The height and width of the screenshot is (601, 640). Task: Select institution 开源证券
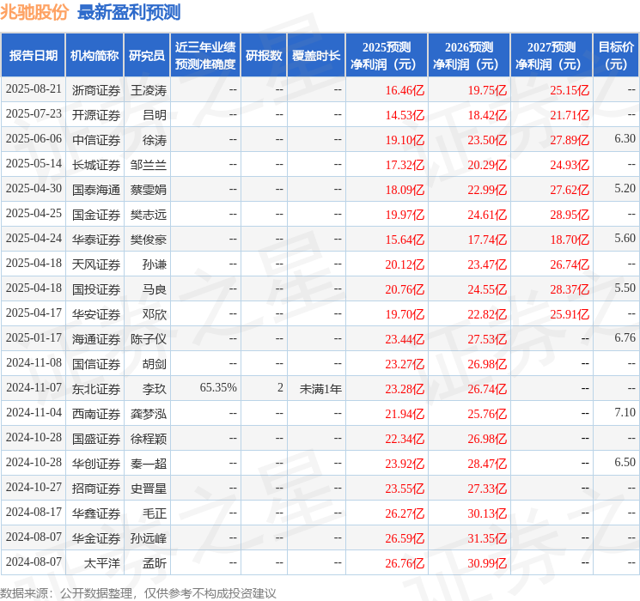(96, 115)
